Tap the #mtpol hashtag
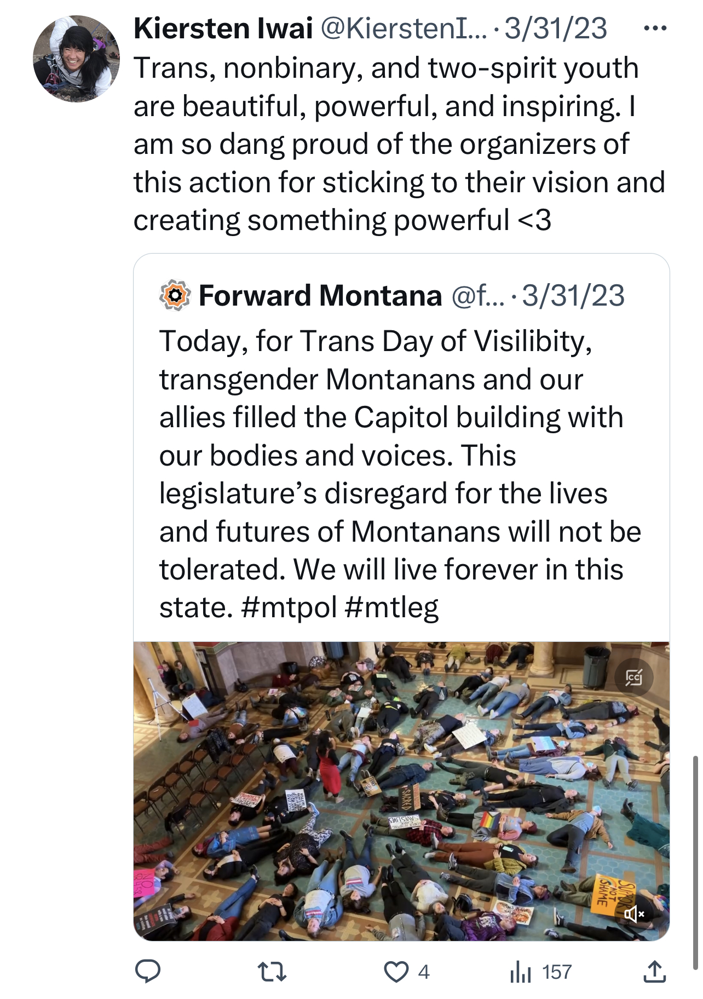This screenshot has width=703, height=999. (x=289, y=607)
